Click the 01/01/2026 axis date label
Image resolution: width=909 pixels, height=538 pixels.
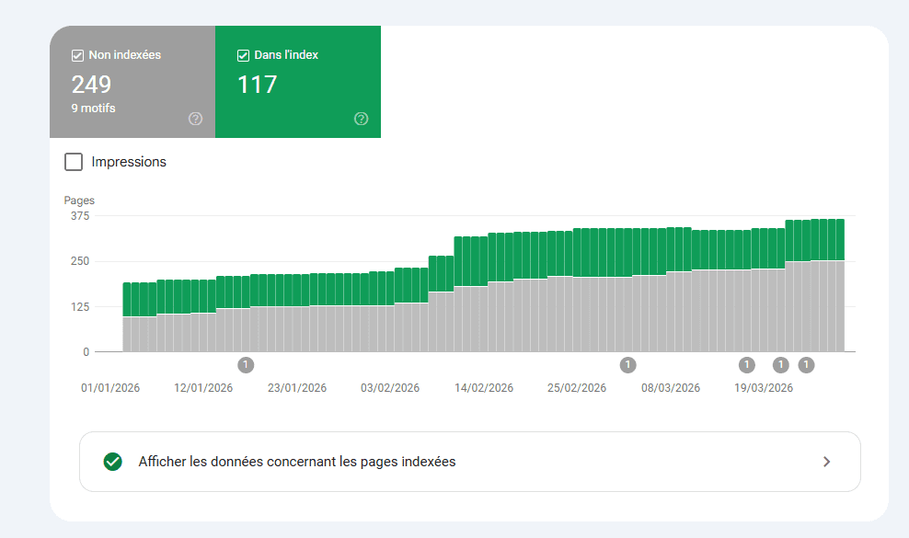click(x=110, y=388)
